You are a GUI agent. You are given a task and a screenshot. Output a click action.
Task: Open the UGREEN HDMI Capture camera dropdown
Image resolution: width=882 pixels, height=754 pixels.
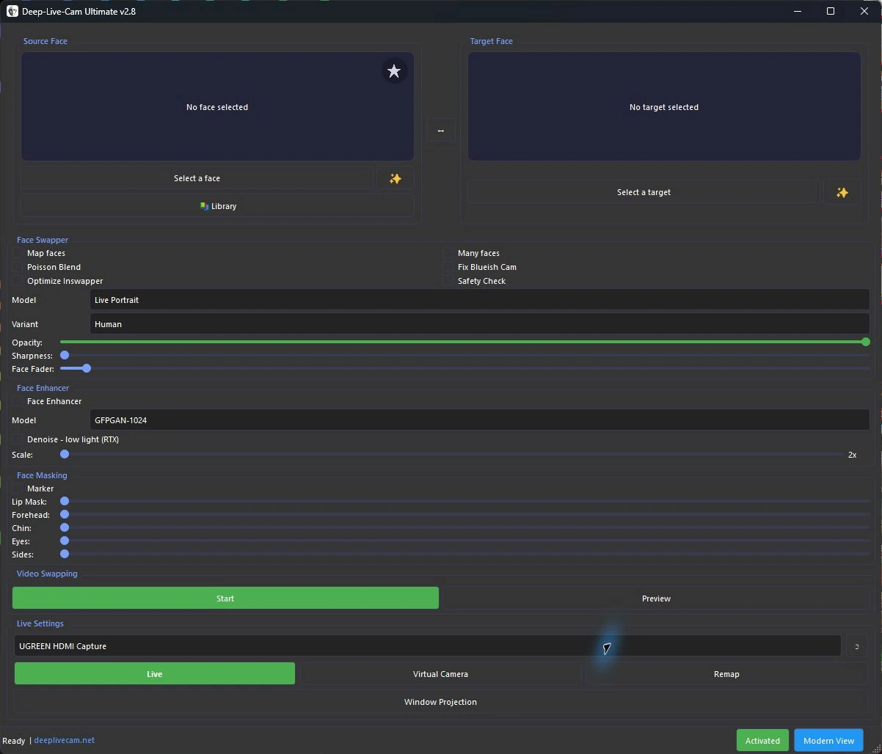tap(427, 646)
